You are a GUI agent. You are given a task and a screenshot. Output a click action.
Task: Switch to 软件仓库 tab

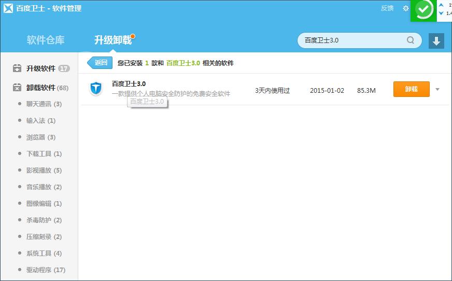pos(46,40)
